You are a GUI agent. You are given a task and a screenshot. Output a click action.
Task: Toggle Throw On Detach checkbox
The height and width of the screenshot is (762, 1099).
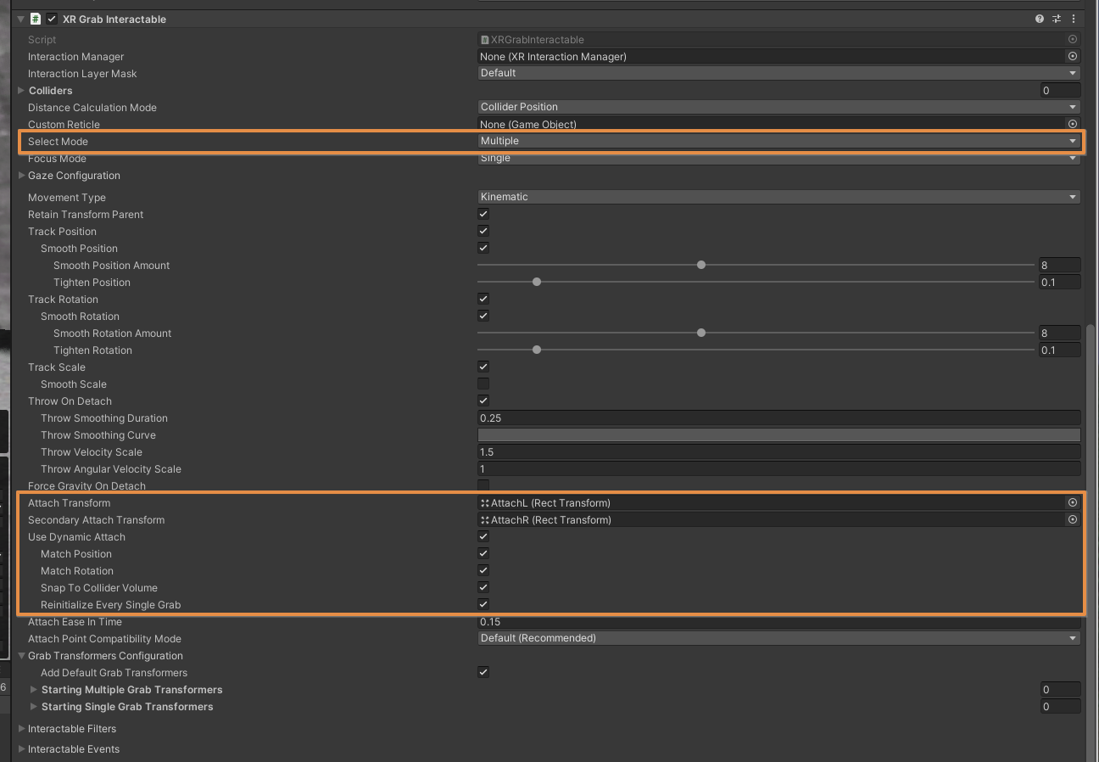tap(483, 401)
